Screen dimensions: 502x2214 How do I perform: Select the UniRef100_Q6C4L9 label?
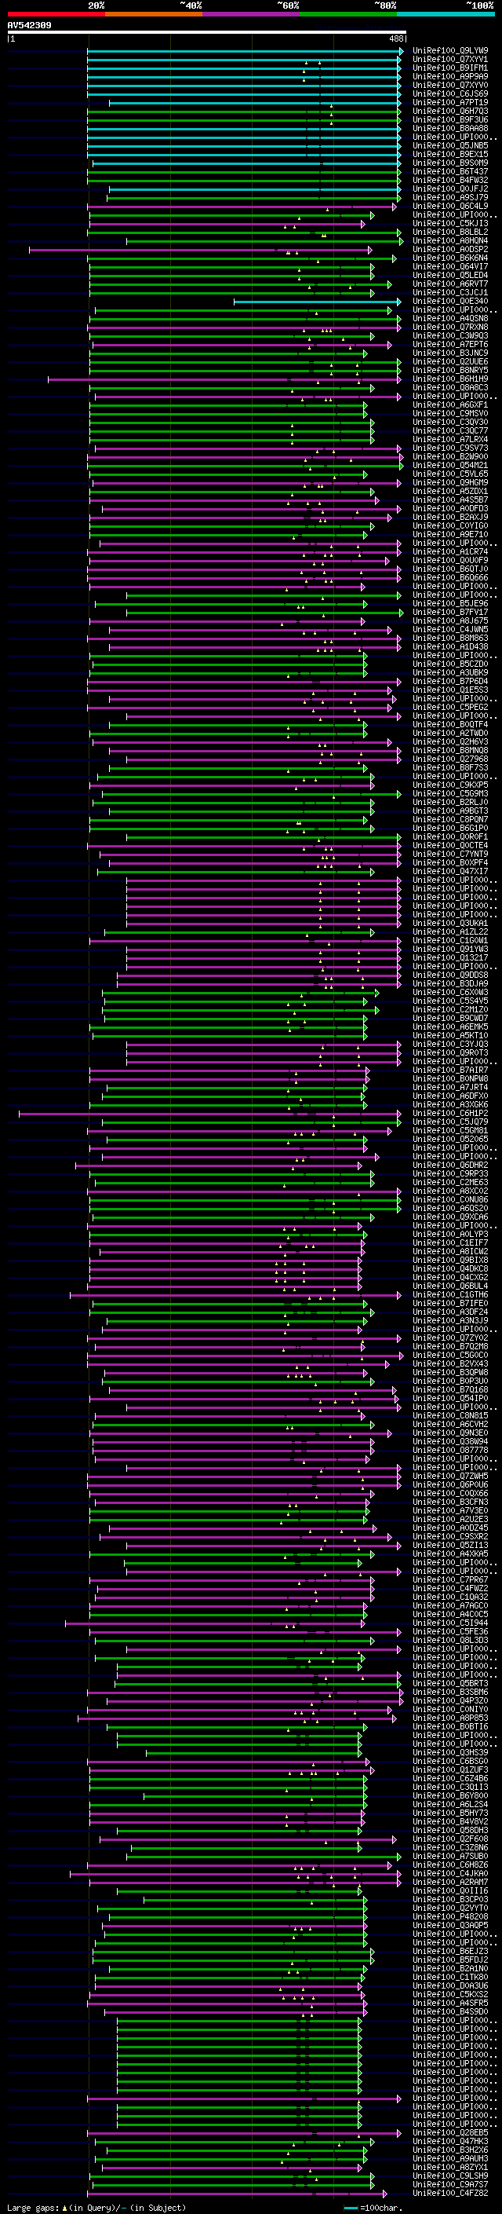coord(450,207)
